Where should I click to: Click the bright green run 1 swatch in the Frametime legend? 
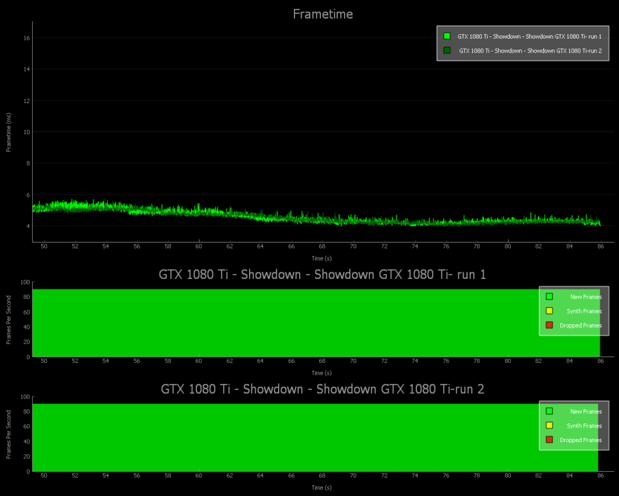[x=447, y=36]
